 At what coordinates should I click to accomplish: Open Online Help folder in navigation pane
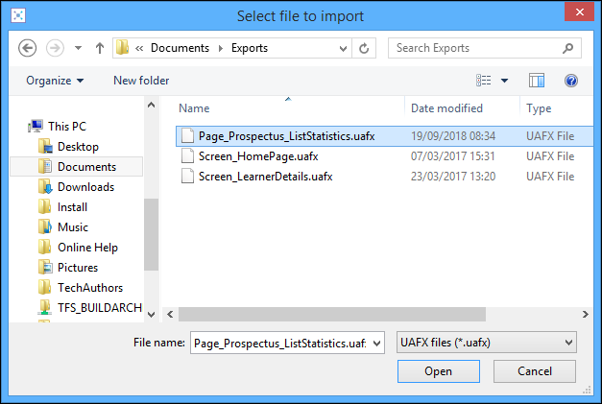87,248
